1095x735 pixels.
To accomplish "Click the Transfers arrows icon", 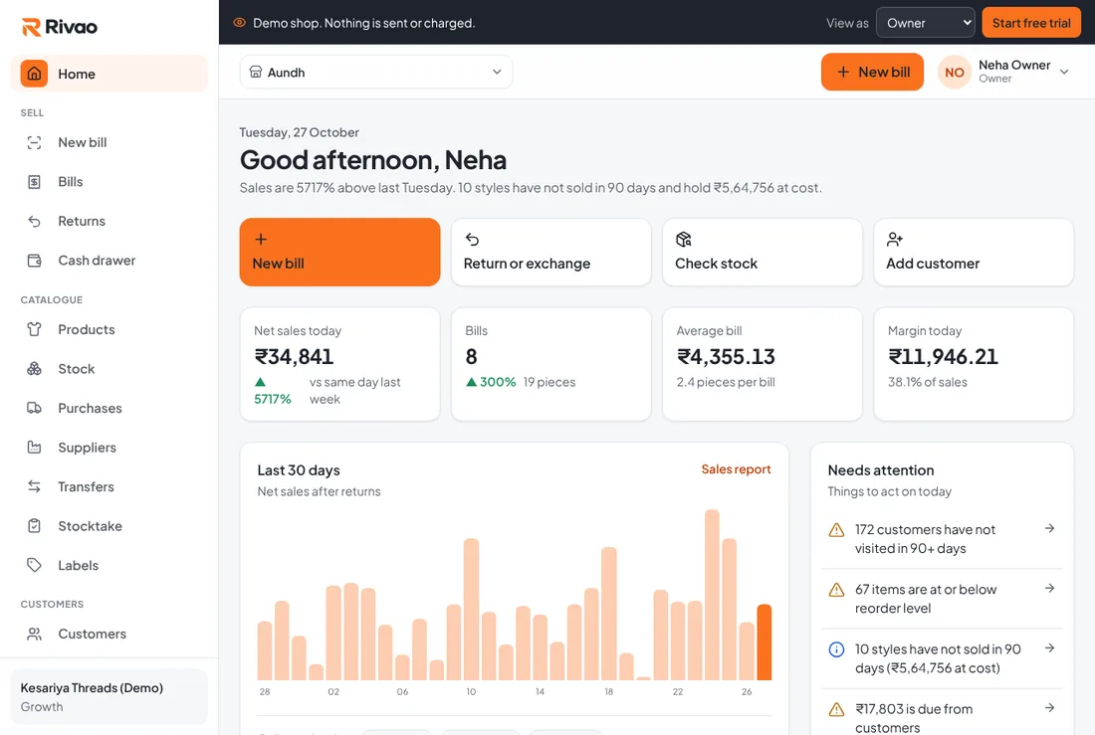I will pos(34,486).
